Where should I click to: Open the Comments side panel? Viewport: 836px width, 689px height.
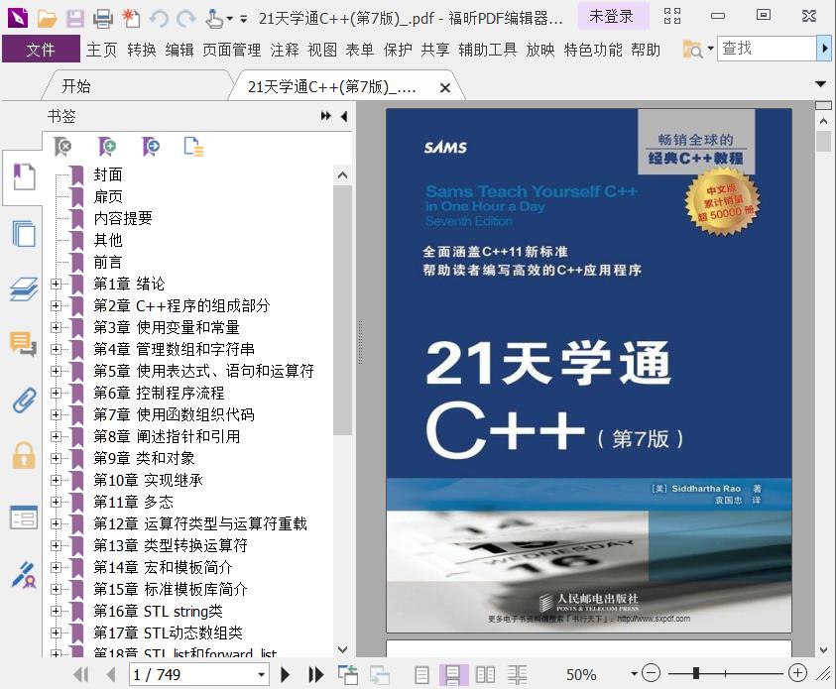click(x=24, y=344)
